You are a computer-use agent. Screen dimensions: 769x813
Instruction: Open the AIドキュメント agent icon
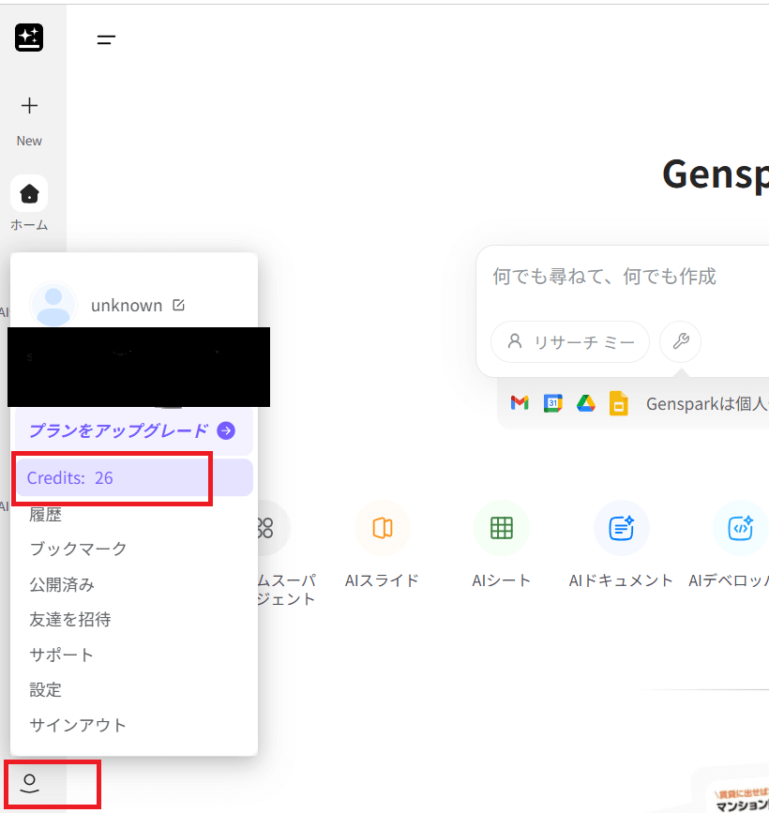pyautogui.click(x=621, y=529)
